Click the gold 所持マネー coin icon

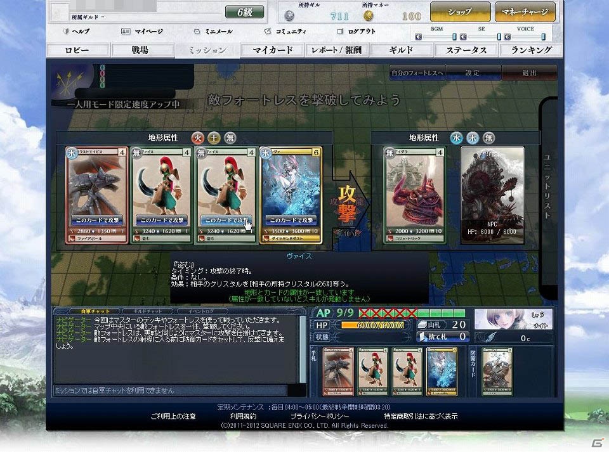coord(368,15)
